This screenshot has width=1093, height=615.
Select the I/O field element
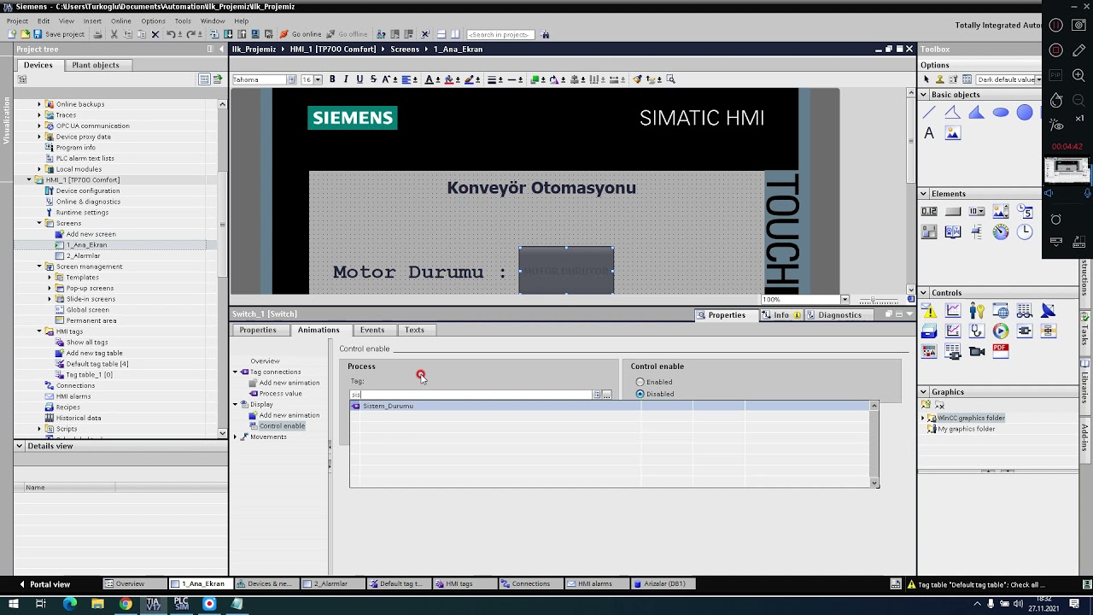[929, 211]
